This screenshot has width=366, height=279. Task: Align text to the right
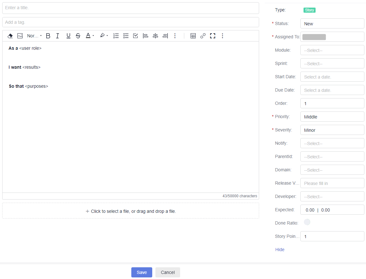pos(165,36)
